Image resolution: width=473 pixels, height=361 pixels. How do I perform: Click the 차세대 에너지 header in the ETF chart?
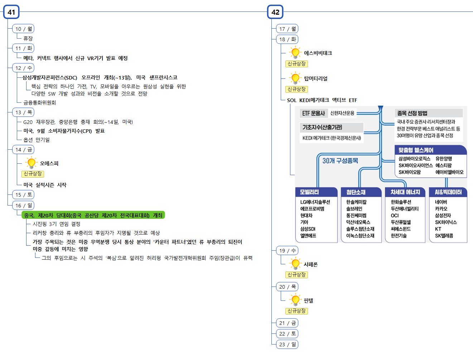point(405,192)
